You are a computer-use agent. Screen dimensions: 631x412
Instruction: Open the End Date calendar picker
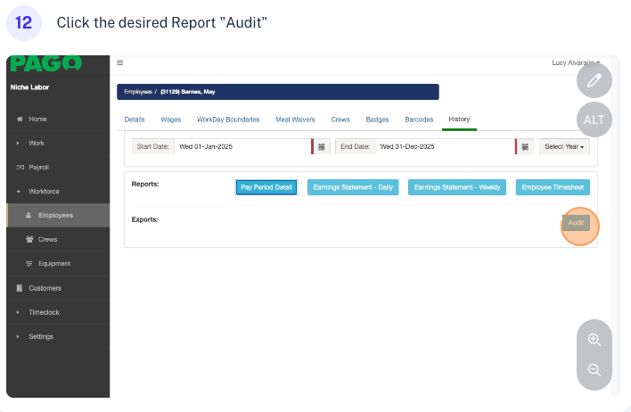pyautogui.click(x=526, y=146)
